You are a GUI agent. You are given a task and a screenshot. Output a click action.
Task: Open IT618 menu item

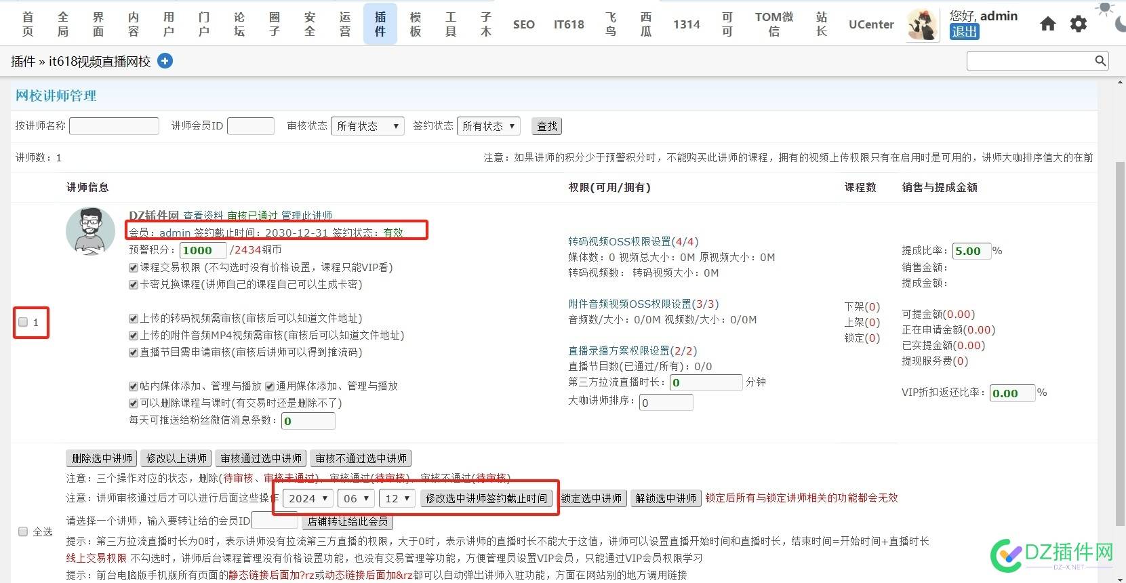[x=569, y=24]
